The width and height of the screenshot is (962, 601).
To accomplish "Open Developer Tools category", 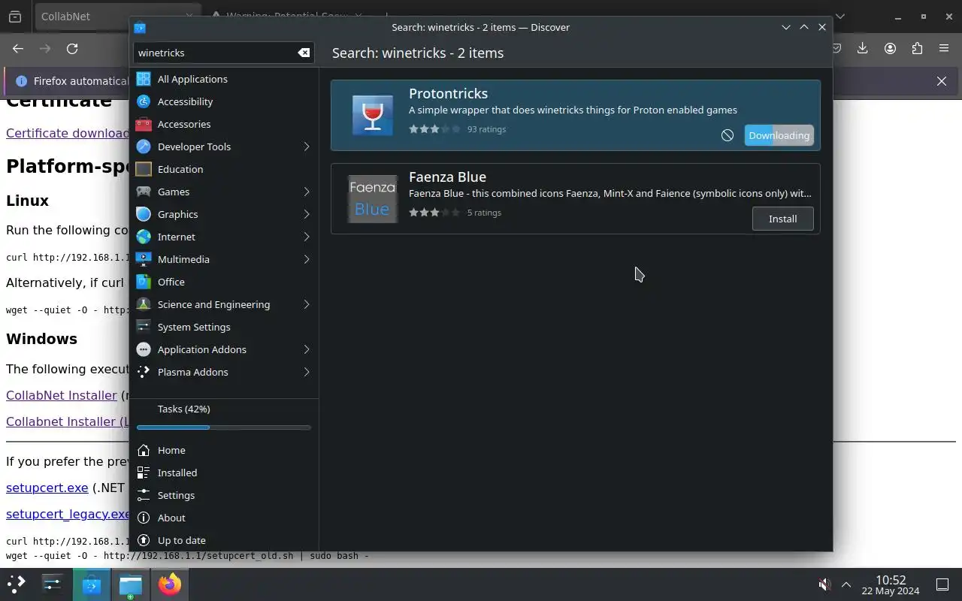I will [x=224, y=146].
